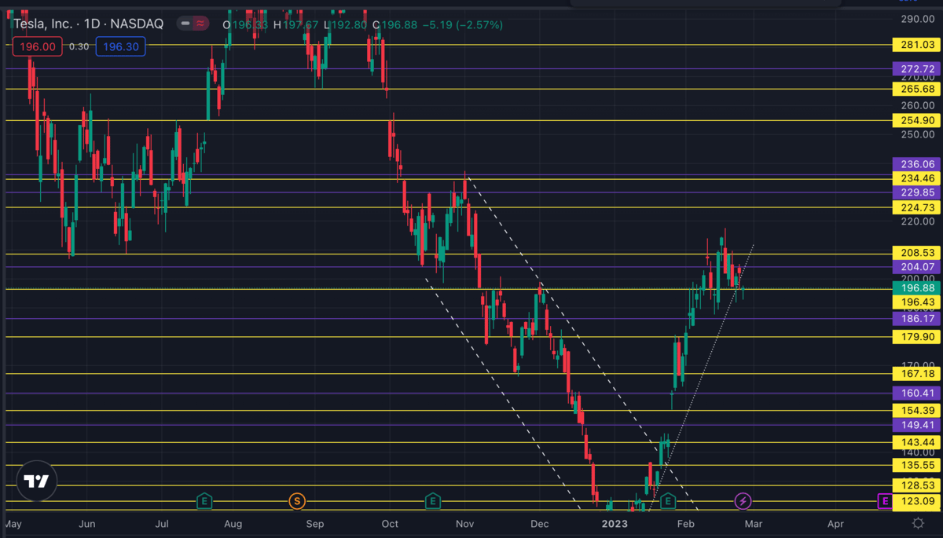Click the Jul label on time axis
The width and height of the screenshot is (943, 538).
(x=162, y=523)
